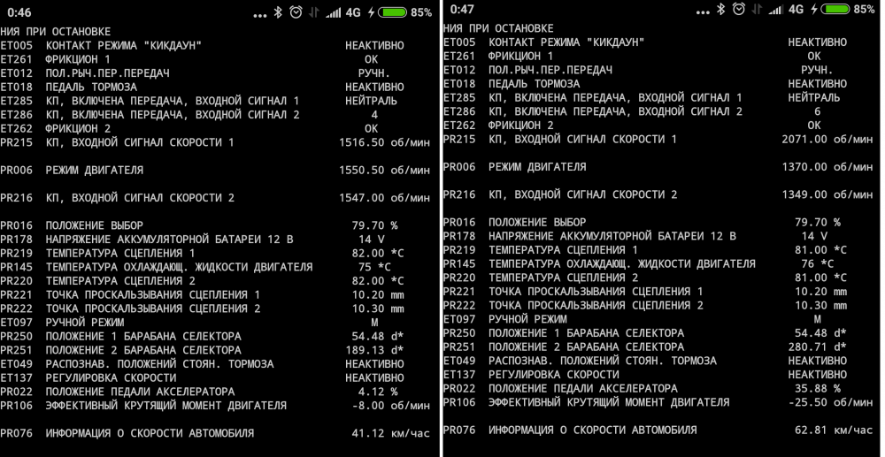Image resolution: width=885 pixels, height=457 pixels.
Task: Select the value 1516.50 об/мин for PR215
Action: pos(384,142)
